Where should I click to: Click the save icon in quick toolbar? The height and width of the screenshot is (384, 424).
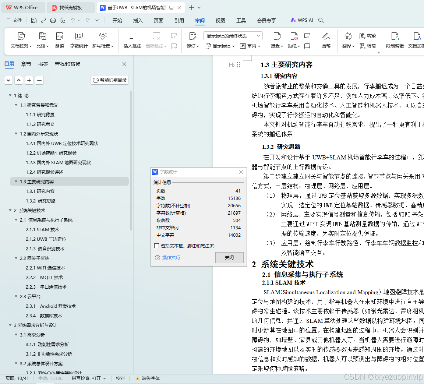pyautogui.click(x=34, y=20)
